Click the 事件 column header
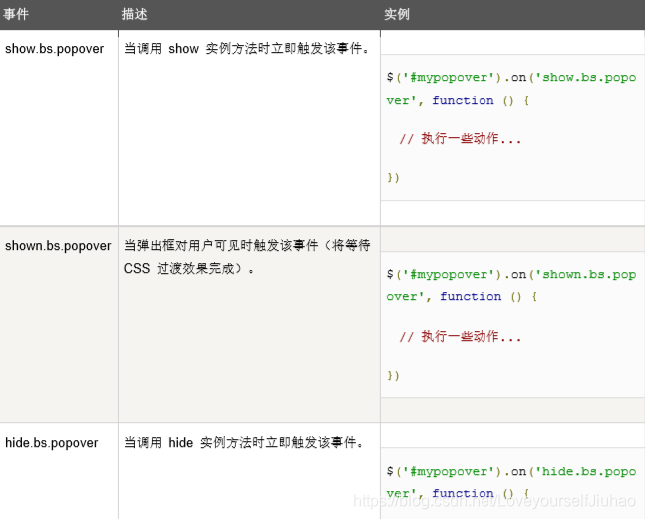The height and width of the screenshot is (519, 645). pyautogui.click(x=16, y=14)
